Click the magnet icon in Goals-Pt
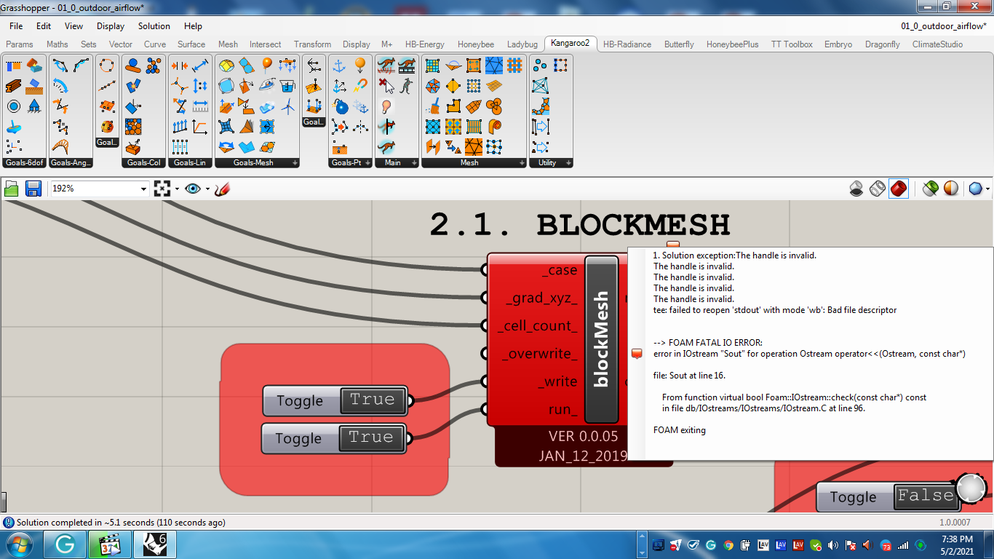The height and width of the screenshot is (559, 994). coord(359,87)
